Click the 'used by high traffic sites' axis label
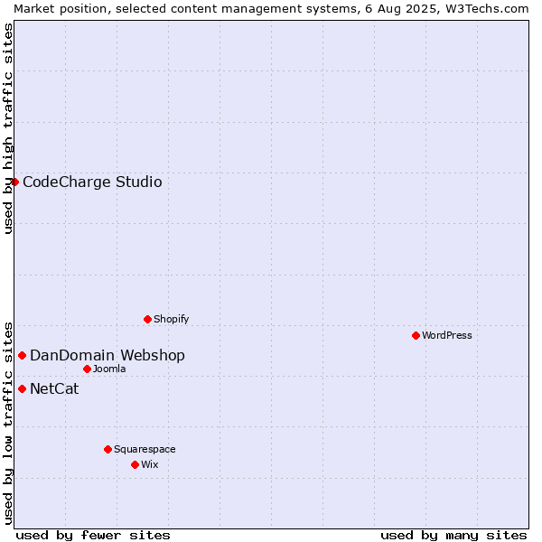 coord(7,128)
